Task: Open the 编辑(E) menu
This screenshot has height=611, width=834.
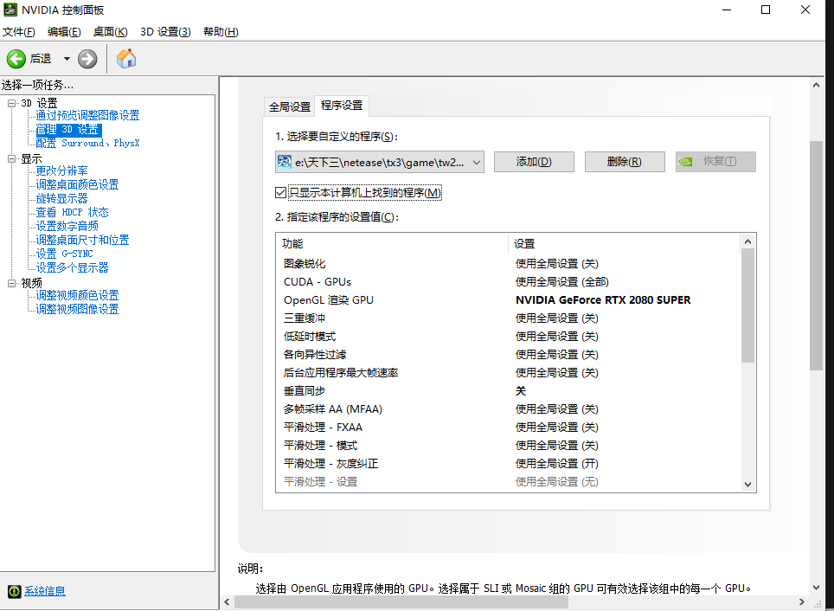Action: pyautogui.click(x=64, y=32)
